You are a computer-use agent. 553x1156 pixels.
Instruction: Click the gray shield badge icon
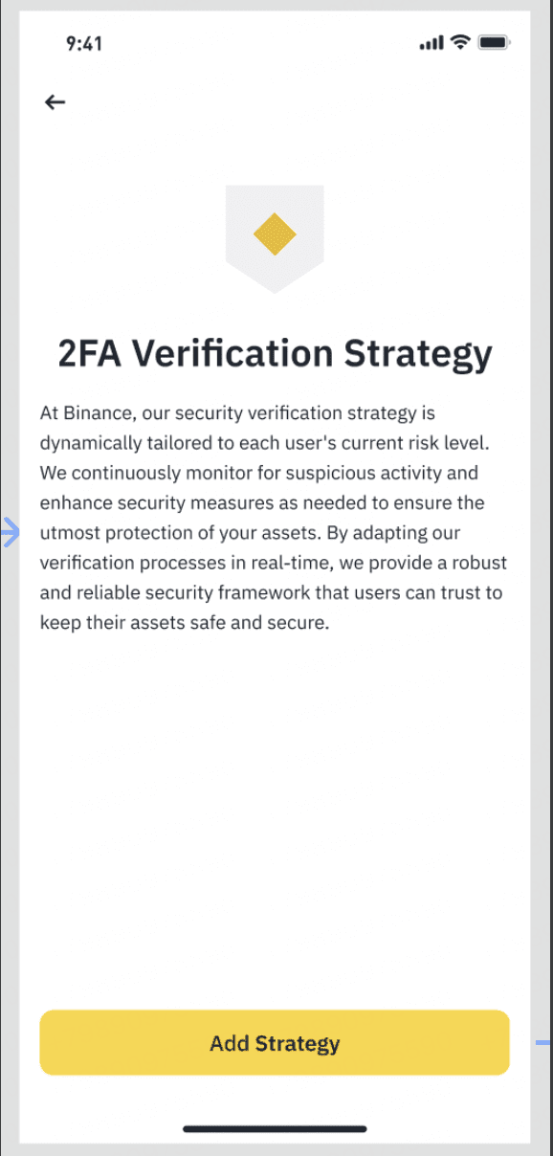pyautogui.click(x=275, y=239)
